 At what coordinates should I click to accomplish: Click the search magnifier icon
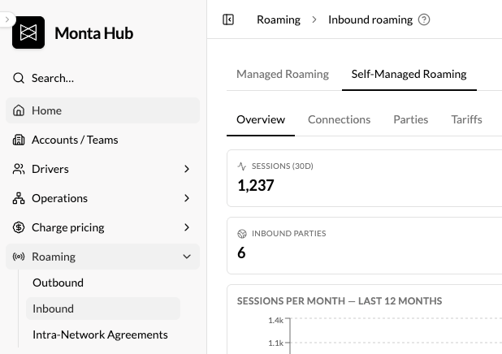[x=19, y=78]
